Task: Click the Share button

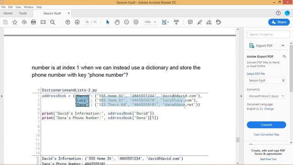Action: (279, 22)
